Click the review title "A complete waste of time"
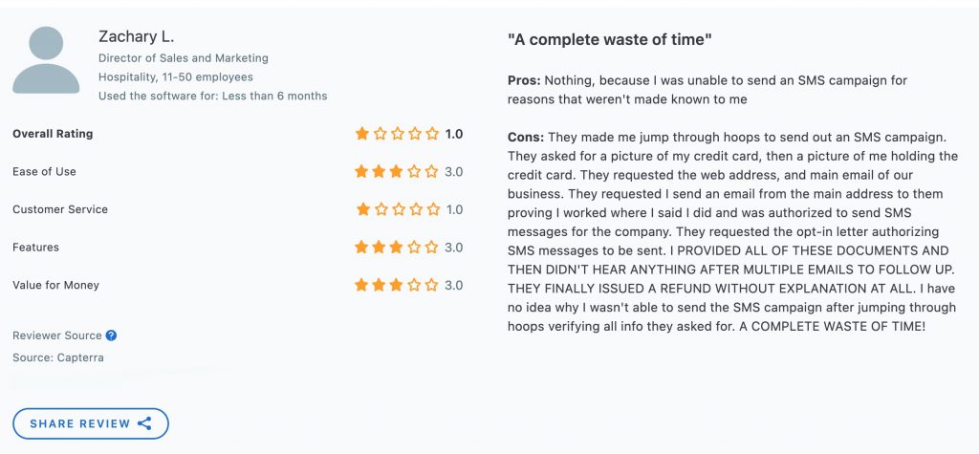The height and width of the screenshot is (454, 979). [609, 40]
